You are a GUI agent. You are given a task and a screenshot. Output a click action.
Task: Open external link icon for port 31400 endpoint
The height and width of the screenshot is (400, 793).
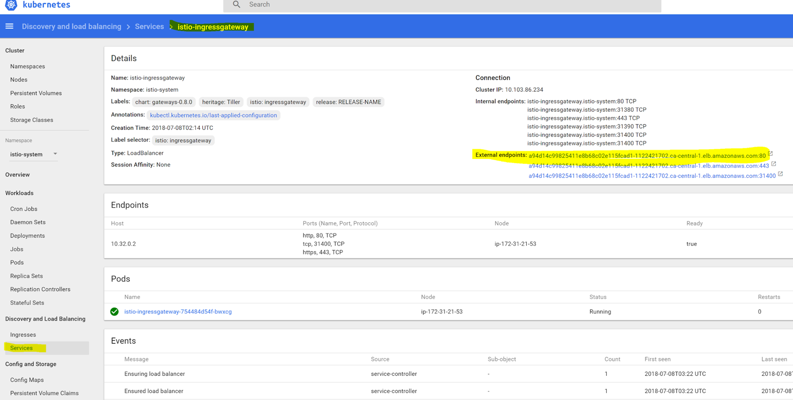coord(780,173)
